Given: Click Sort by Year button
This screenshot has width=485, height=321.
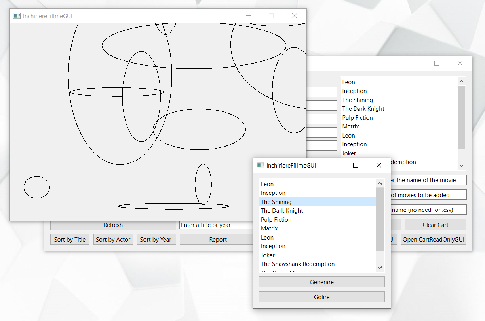Looking at the screenshot, I should pos(156,240).
